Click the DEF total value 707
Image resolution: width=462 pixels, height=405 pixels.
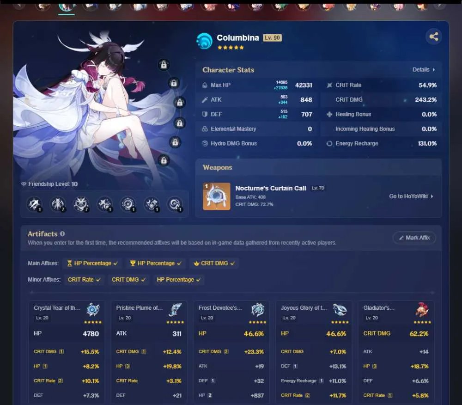point(306,114)
